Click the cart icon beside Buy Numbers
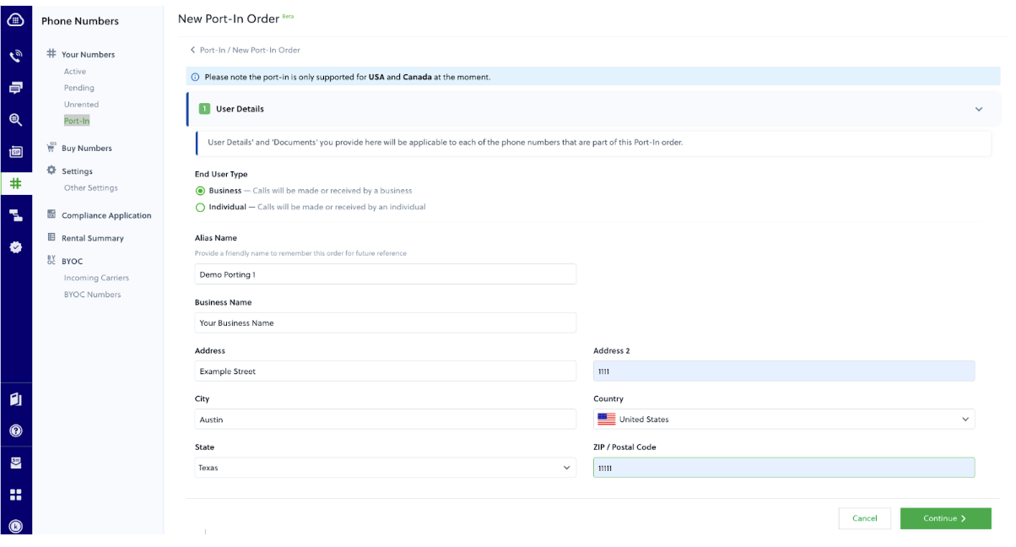1016x547 pixels. 51,147
